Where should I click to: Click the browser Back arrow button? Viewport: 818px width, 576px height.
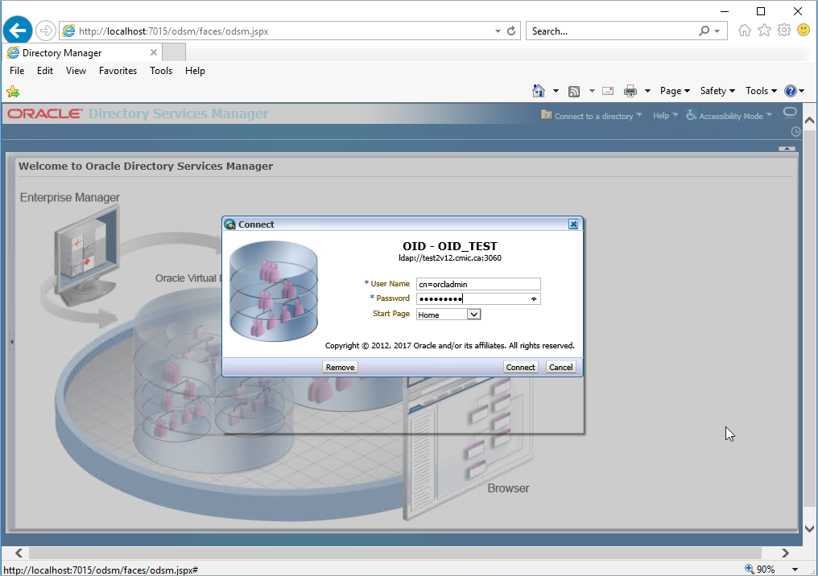[x=18, y=31]
